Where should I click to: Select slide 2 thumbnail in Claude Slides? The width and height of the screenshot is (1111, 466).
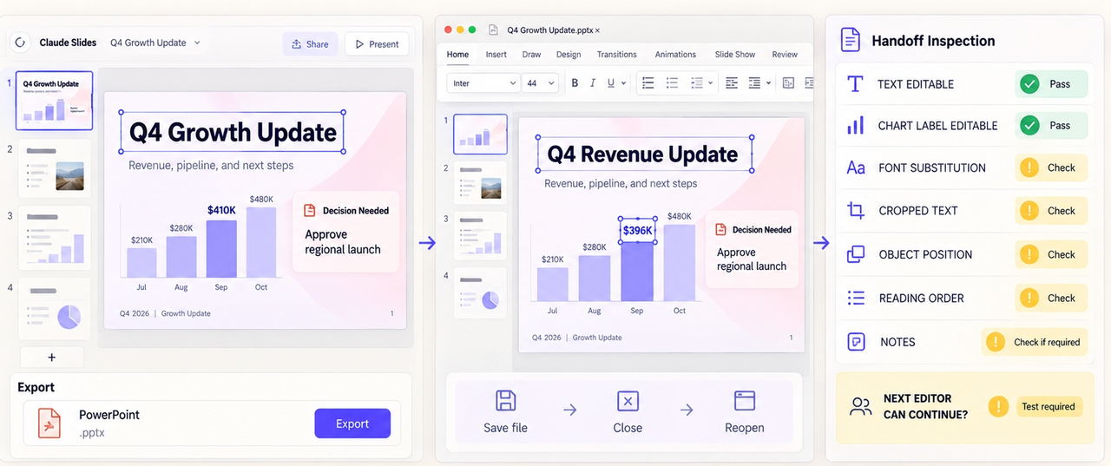pos(55,169)
